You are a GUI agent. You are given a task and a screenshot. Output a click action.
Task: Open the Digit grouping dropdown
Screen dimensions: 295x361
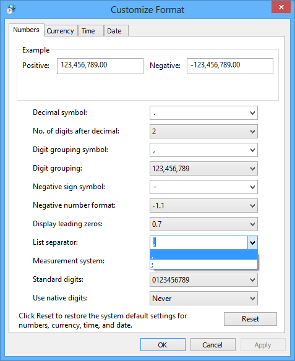(x=203, y=169)
